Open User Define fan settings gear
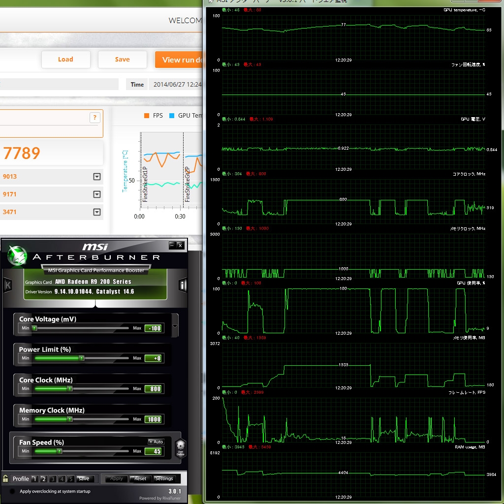 [x=180, y=448]
